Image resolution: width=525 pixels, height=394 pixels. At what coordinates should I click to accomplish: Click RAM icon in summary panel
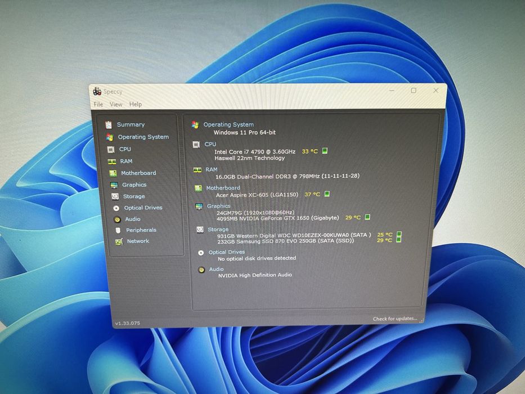pyautogui.click(x=197, y=170)
